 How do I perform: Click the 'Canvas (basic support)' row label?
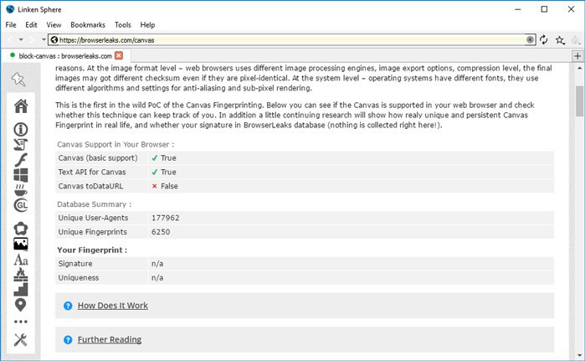[98, 158]
